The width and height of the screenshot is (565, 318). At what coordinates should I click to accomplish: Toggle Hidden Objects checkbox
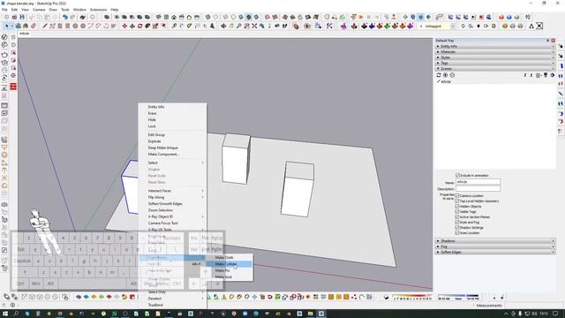click(x=457, y=206)
